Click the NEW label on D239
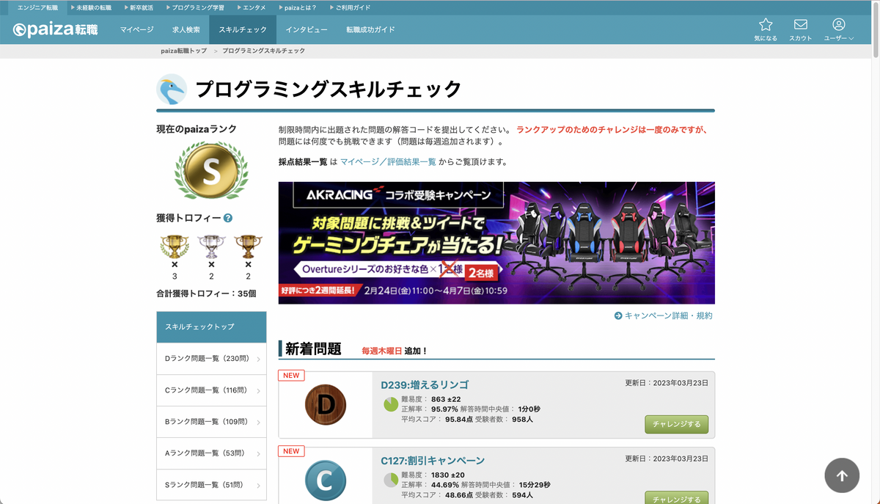This screenshot has height=504, width=880. 291,375
